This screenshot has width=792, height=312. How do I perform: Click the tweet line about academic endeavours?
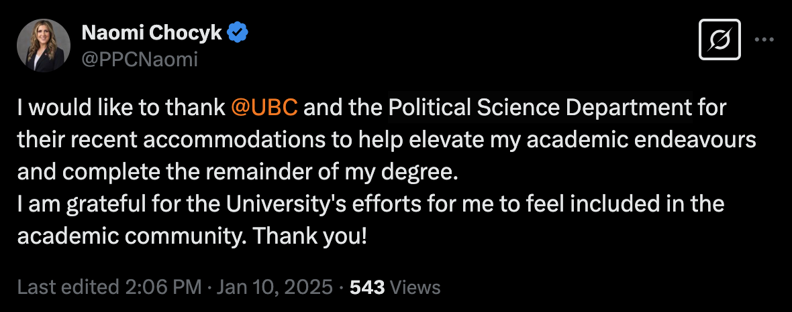[x=387, y=140]
